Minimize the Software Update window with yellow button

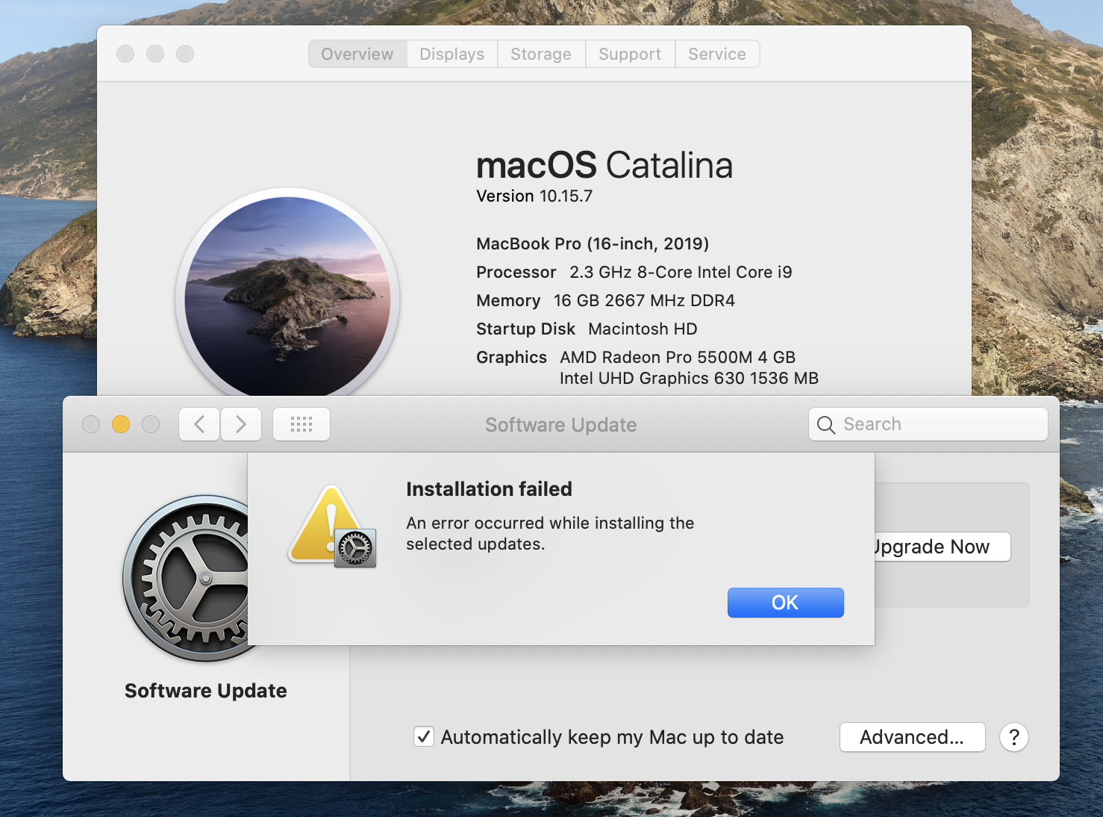coord(121,424)
